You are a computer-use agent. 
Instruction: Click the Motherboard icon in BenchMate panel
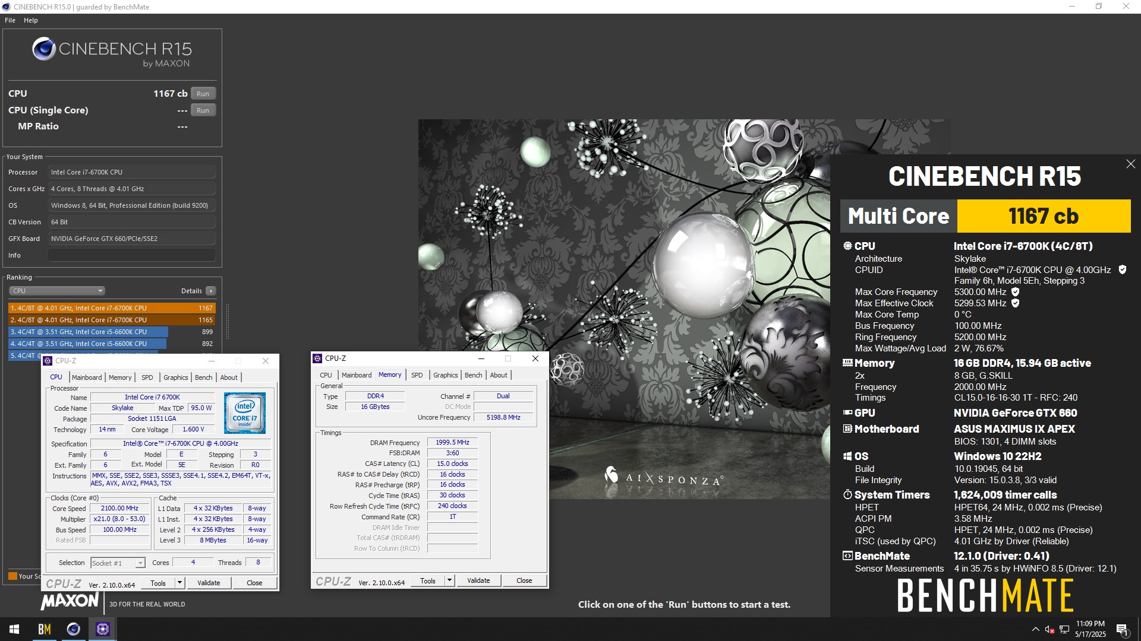847,429
